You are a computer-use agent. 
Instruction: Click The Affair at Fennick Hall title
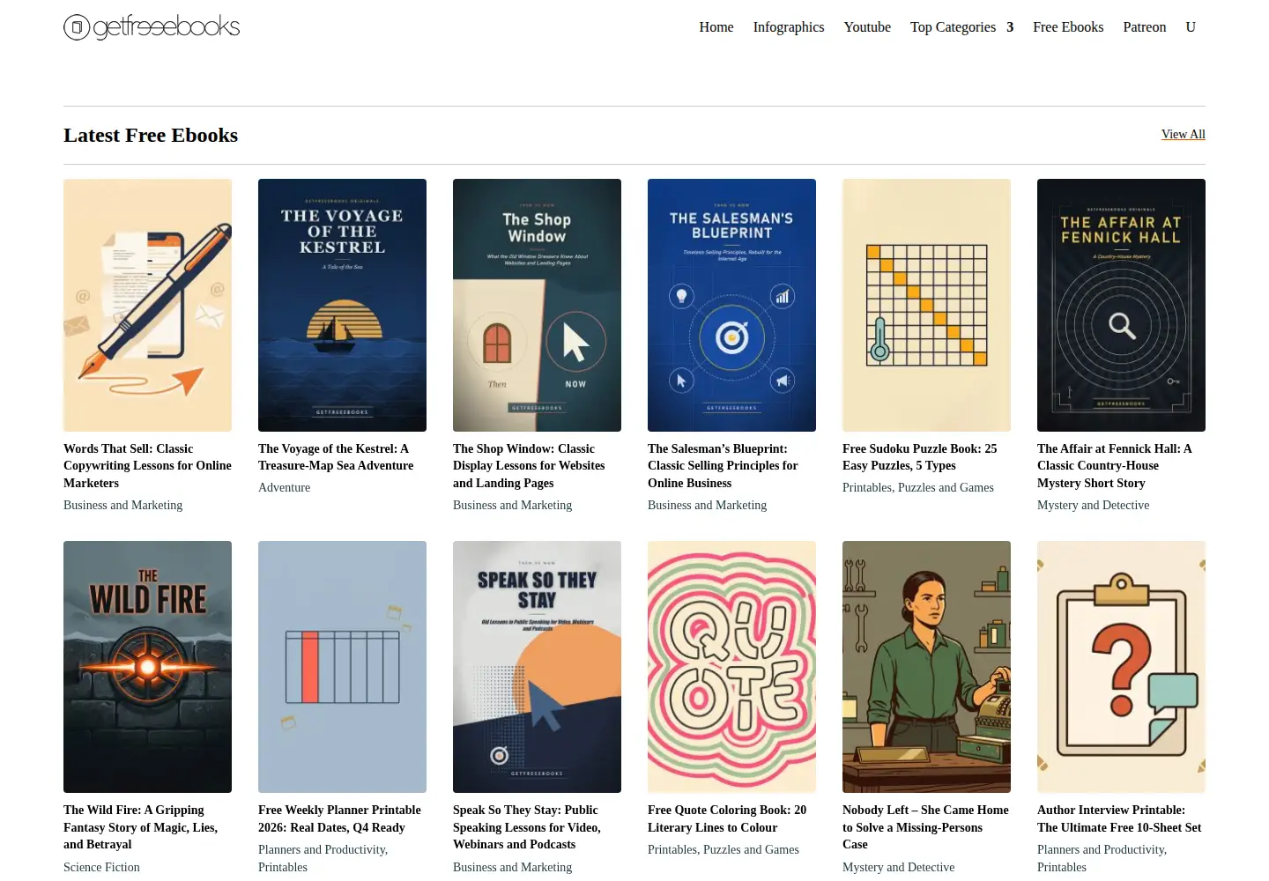click(x=1114, y=466)
